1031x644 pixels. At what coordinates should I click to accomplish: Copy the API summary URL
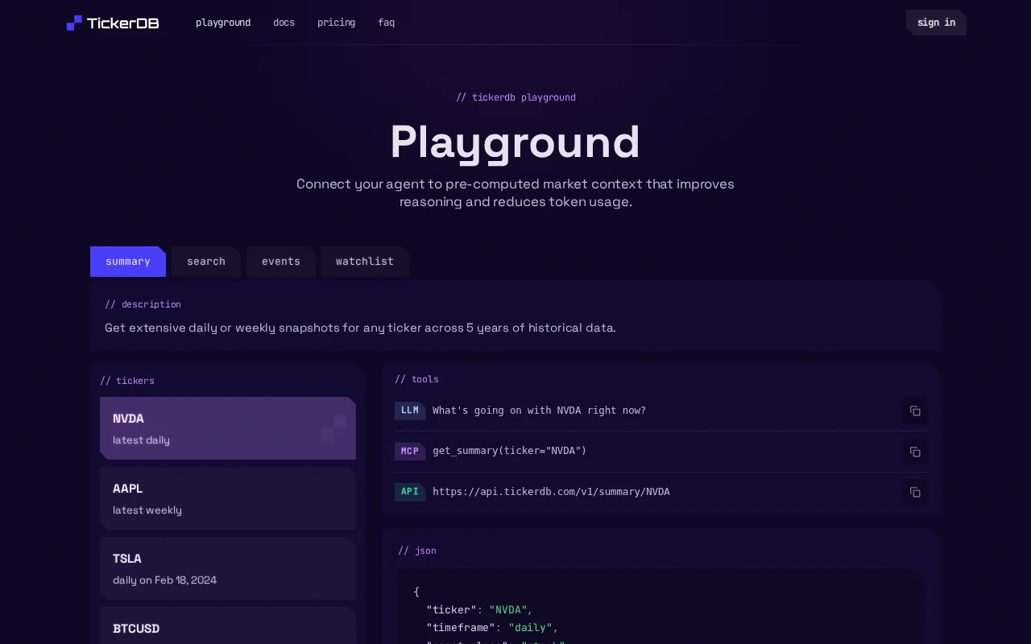(x=915, y=492)
